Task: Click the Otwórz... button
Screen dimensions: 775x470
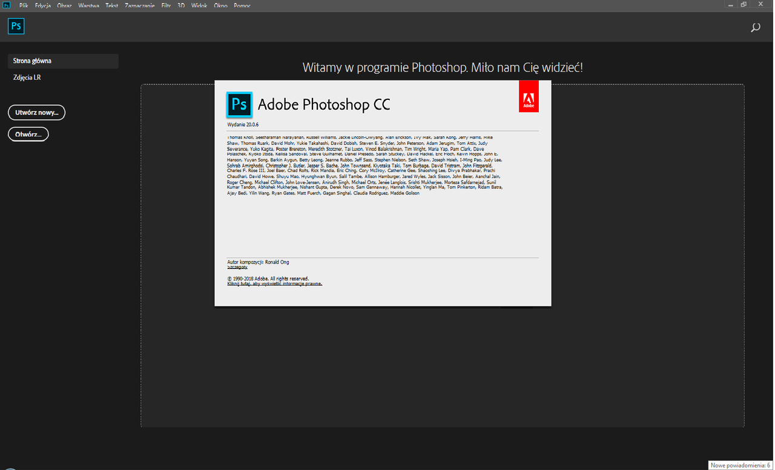Action: tap(28, 134)
